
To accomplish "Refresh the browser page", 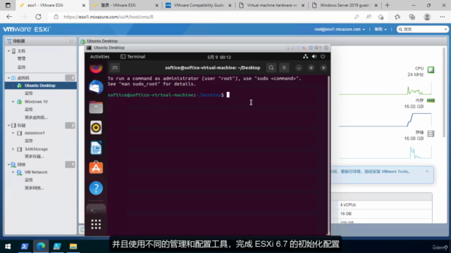I will (38, 17).
